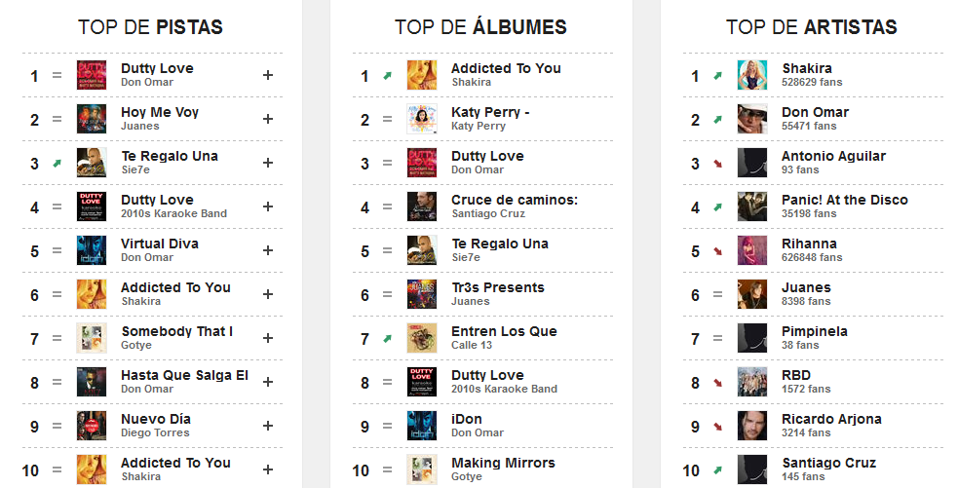Click plus icon for Dutty Love karaoke track
The width and height of the screenshot is (958, 488).
(268, 207)
